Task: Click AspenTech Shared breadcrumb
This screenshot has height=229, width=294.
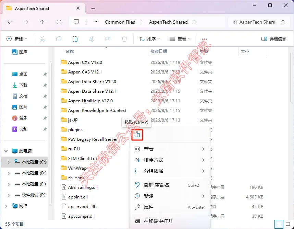Action: tap(168, 22)
